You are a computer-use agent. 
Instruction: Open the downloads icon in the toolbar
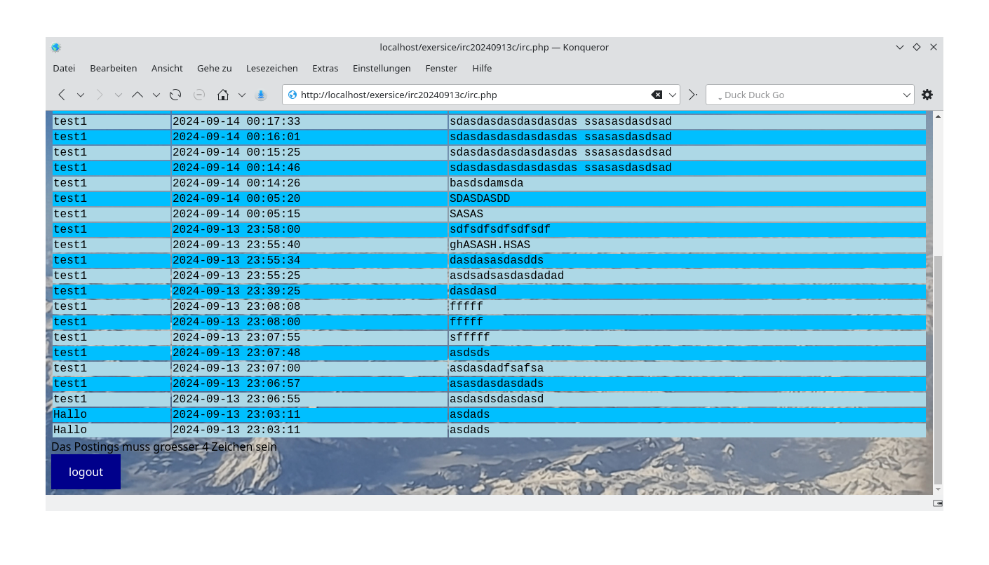(x=260, y=95)
